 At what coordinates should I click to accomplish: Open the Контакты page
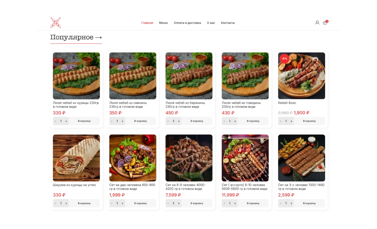tap(228, 23)
